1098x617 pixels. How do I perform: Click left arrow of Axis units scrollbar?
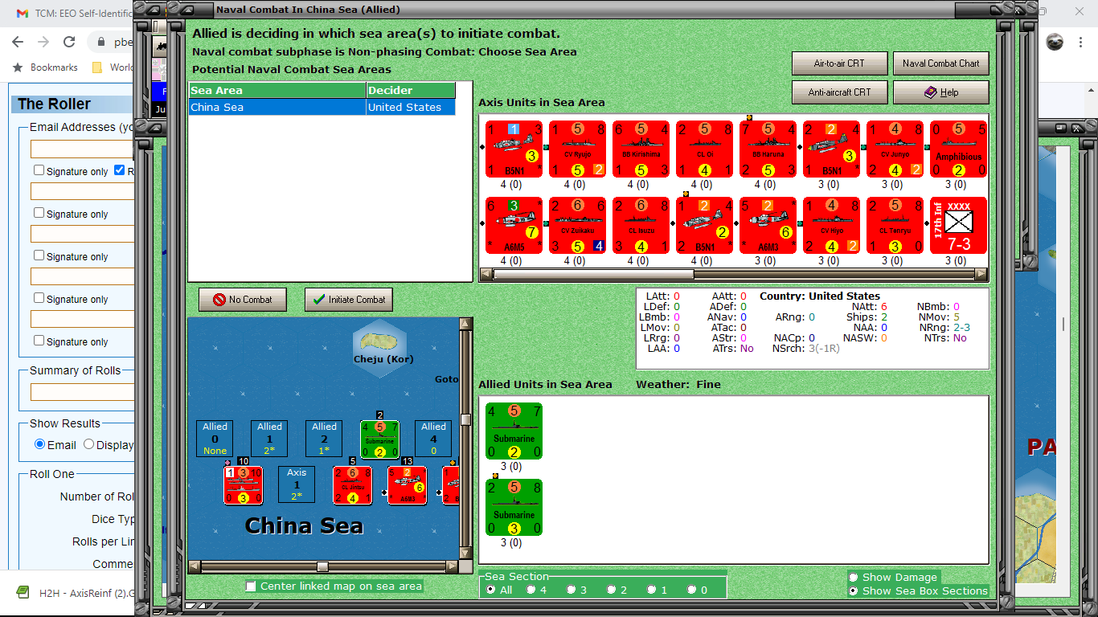tap(485, 274)
